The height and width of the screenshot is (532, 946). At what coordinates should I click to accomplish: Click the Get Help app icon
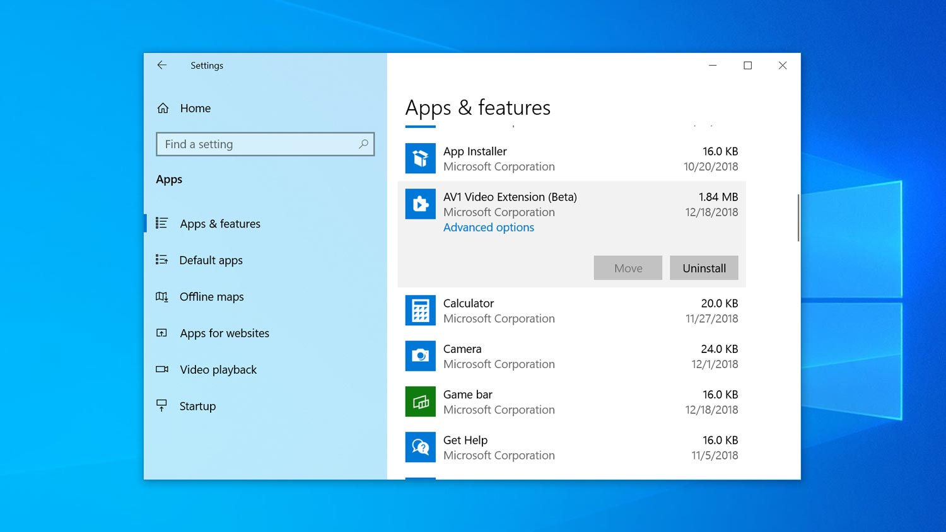pos(420,448)
